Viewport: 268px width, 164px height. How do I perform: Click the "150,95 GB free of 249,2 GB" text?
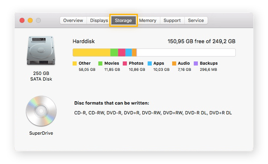(202, 41)
